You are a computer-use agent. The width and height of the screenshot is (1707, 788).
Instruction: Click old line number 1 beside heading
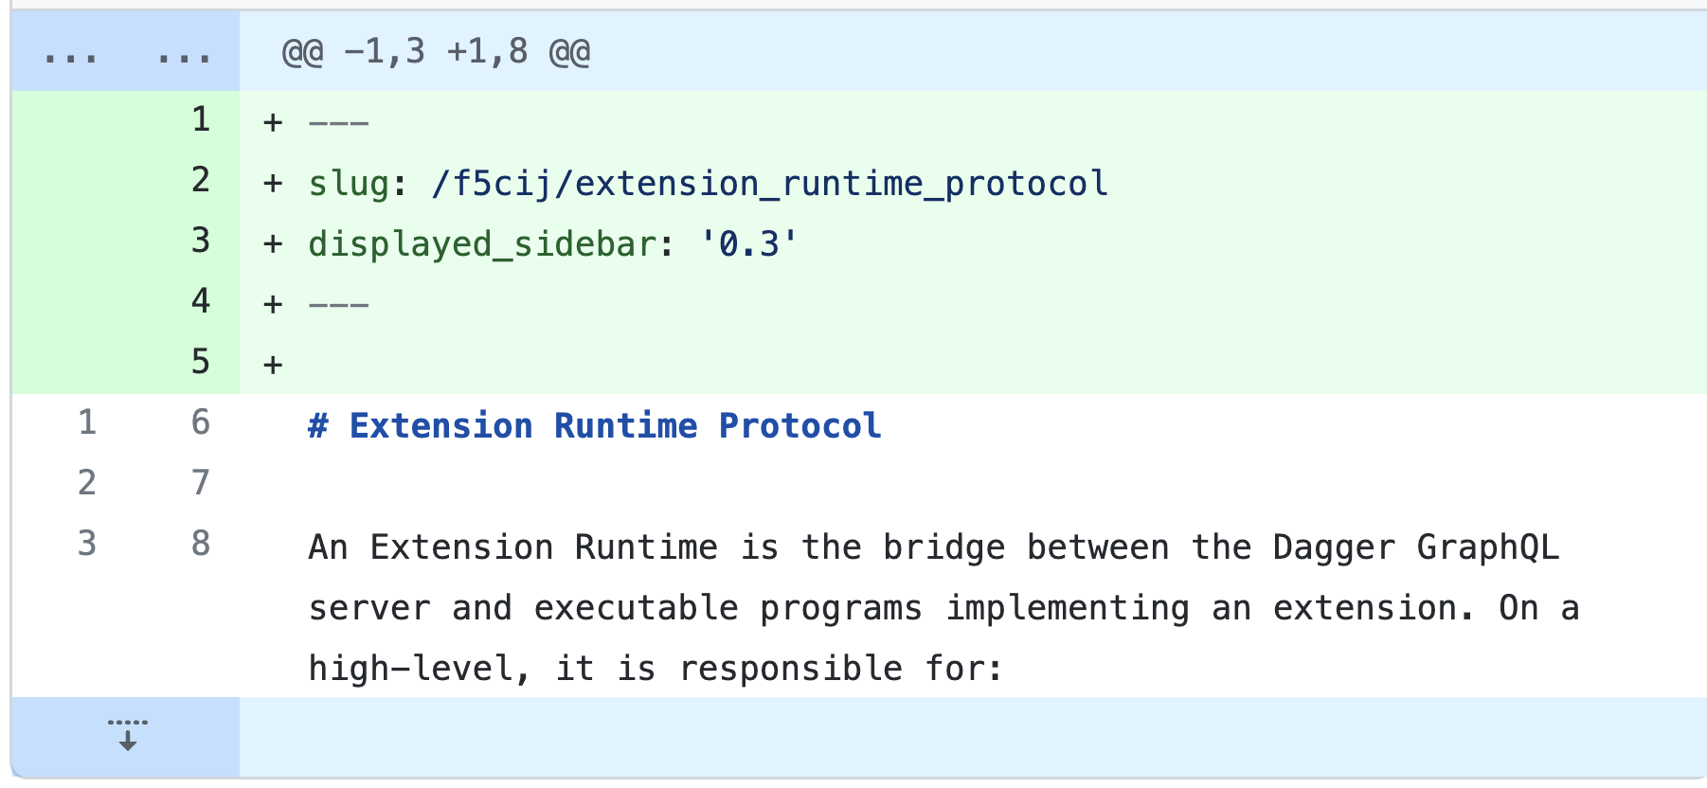tap(87, 422)
